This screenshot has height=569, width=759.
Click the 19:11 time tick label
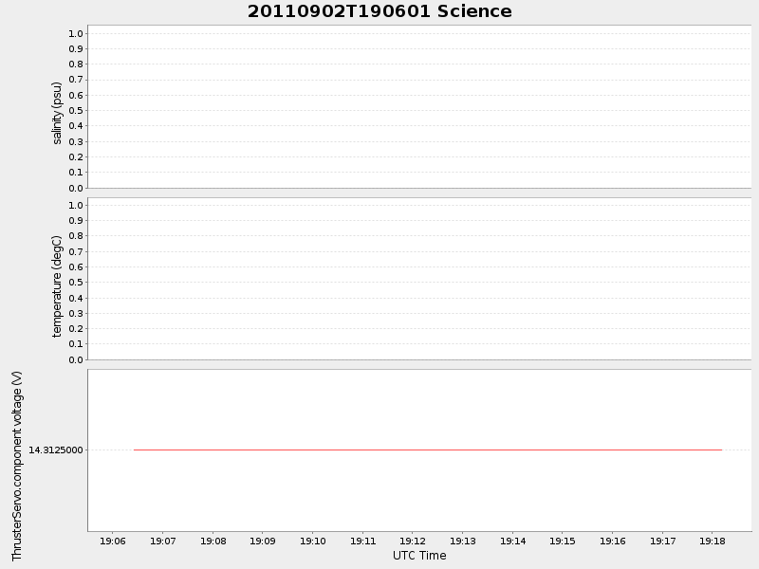pos(363,541)
